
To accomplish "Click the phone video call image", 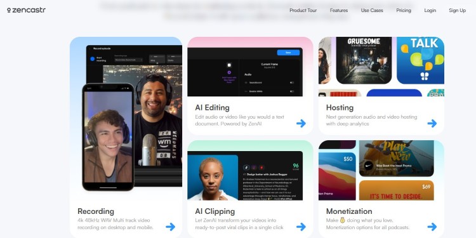I will pyautogui.click(x=108, y=137).
